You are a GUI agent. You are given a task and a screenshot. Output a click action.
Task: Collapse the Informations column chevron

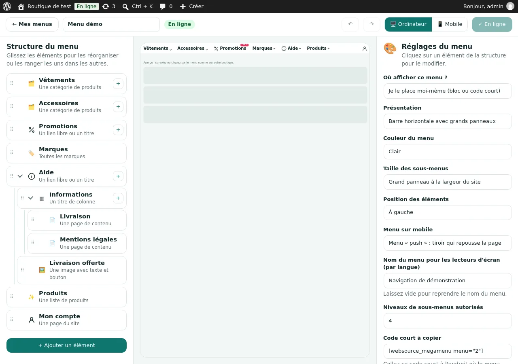(x=31, y=198)
